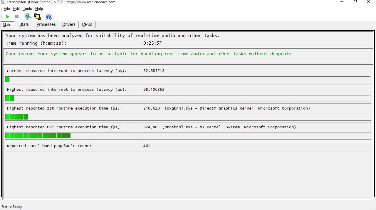Open the Tools menu

click(x=27, y=9)
